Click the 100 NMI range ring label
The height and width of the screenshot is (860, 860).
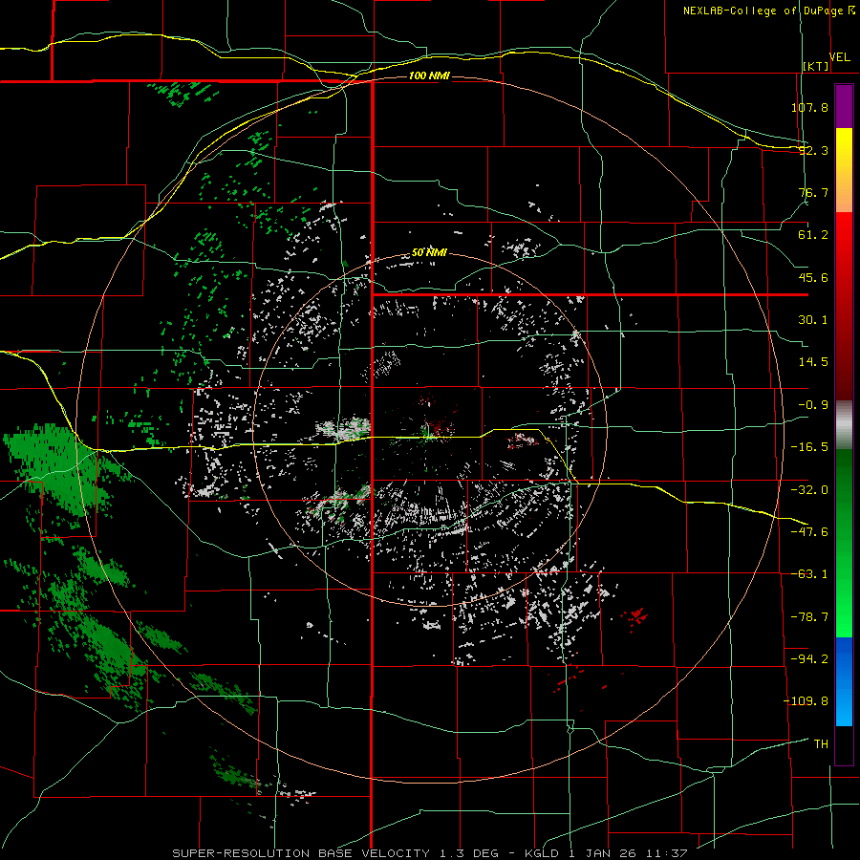(x=429, y=75)
